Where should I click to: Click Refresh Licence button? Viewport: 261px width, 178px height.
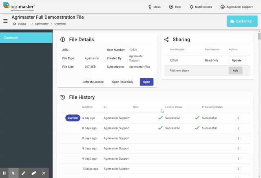93,82
